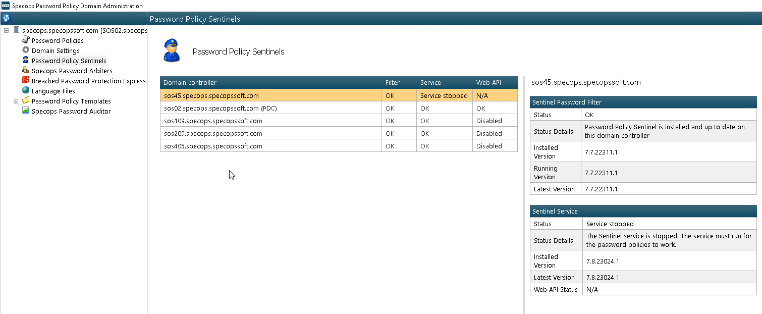The height and width of the screenshot is (314, 762).
Task: Click the Sentinel Service status 'Service stopped' value
Action: tap(610, 224)
